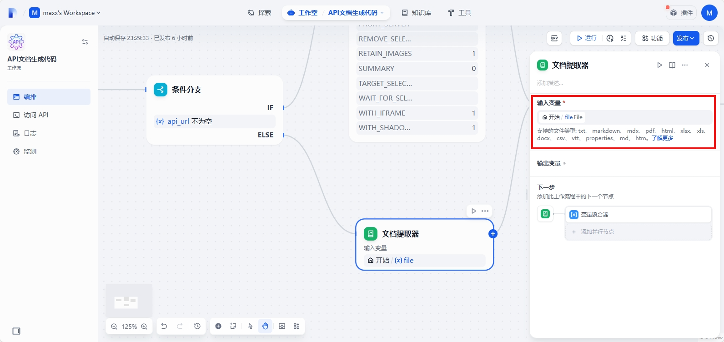Collapse the left sidebar panel icon

(x=16, y=331)
